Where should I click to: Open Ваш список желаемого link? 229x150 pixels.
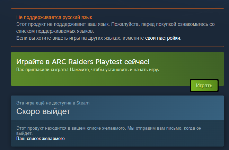tap(41, 139)
